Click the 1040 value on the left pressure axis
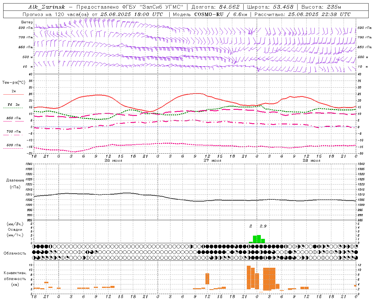Screen dimensions: 373x299 click(29, 164)
